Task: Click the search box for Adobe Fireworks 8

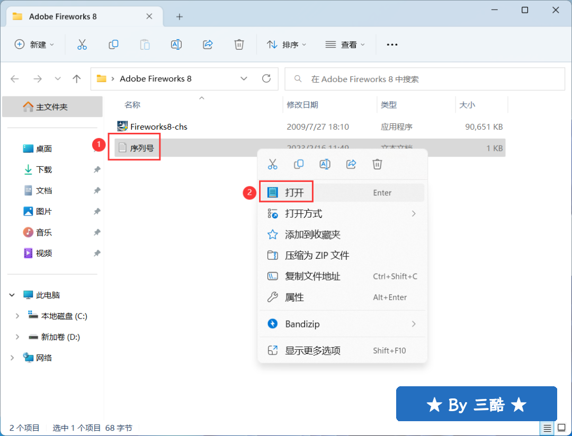Action: pos(425,79)
